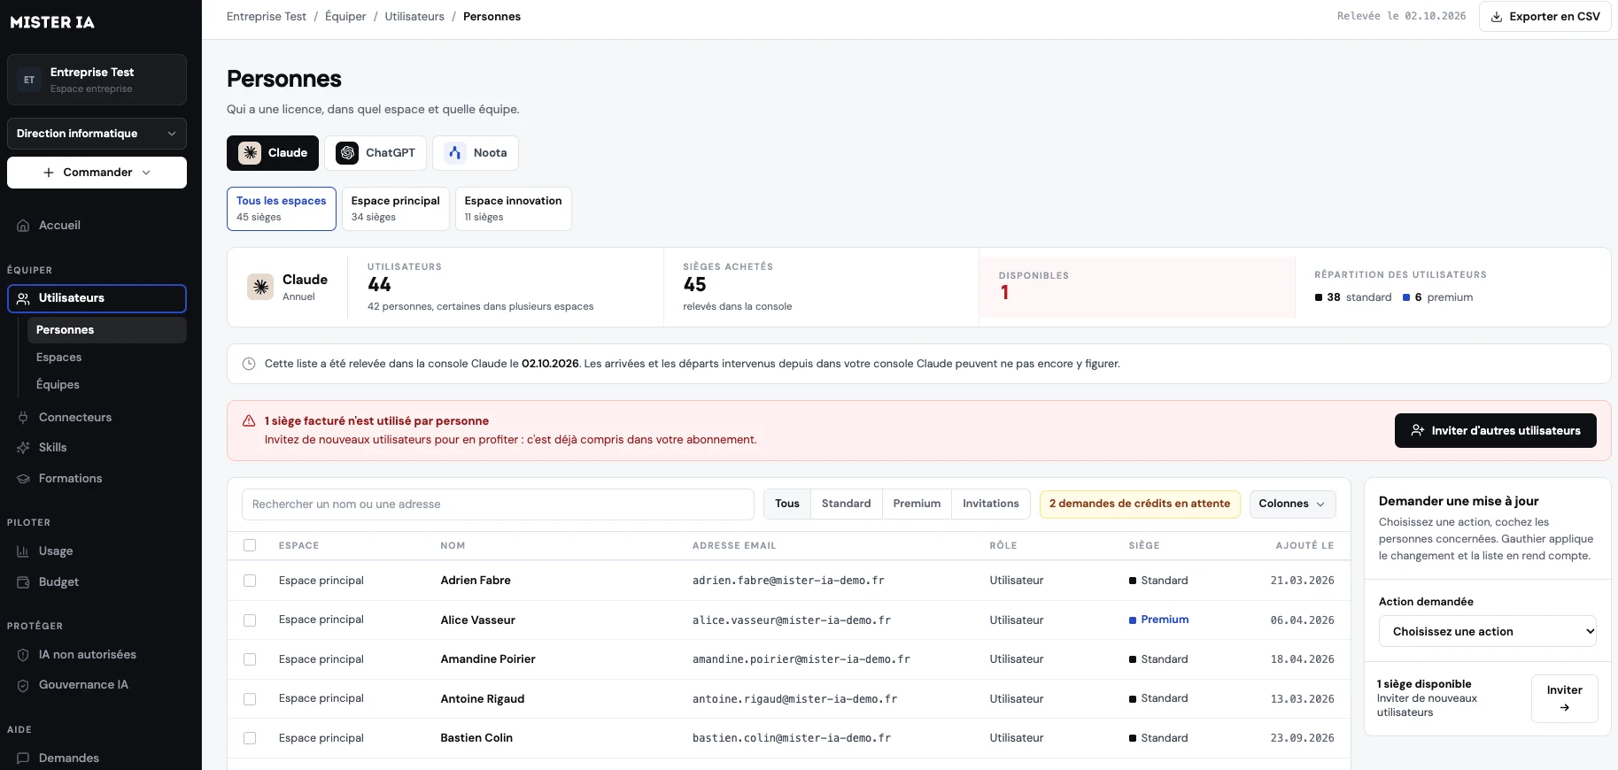This screenshot has height=770, width=1618.
Task: Click the search name or address field
Action: pos(498,504)
